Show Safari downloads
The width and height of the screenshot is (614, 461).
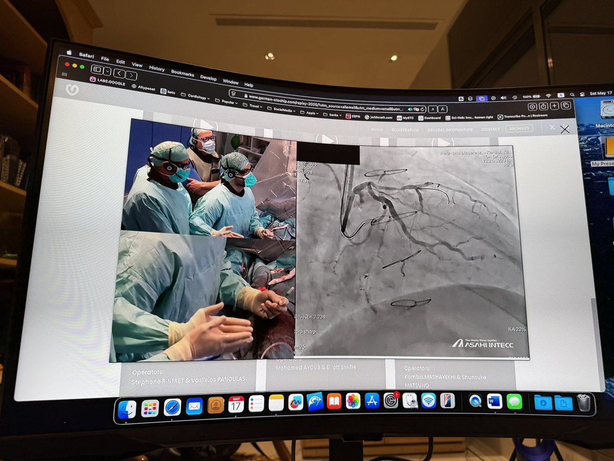click(x=533, y=107)
